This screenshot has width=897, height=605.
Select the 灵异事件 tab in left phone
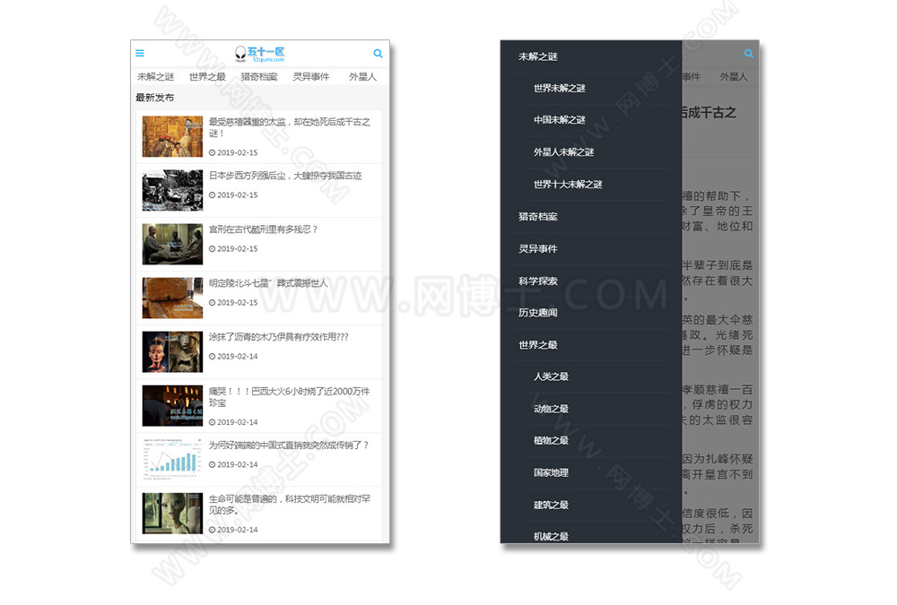pyautogui.click(x=310, y=76)
